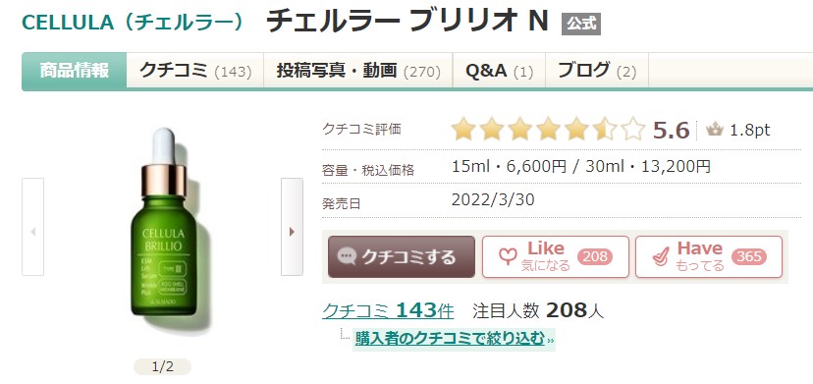The image size is (813, 384).
Task: Open the Q&A (1) tab
Action: pyautogui.click(x=500, y=70)
